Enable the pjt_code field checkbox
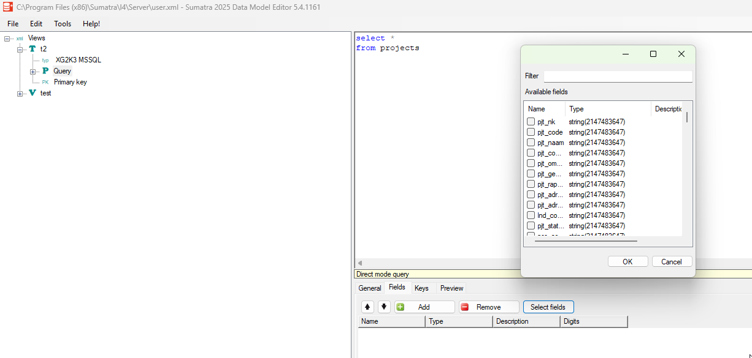This screenshot has height=358, width=752. [531, 132]
